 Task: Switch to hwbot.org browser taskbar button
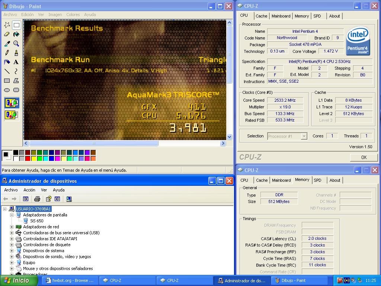tap(70, 280)
